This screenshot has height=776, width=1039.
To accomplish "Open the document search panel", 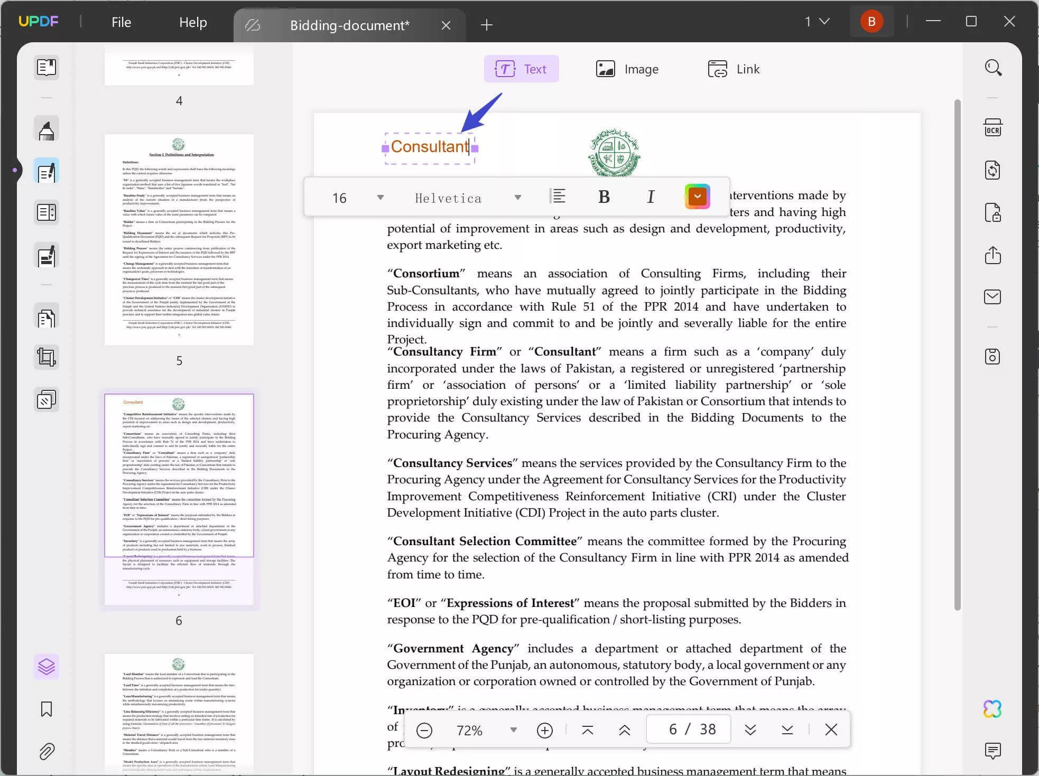I will pyautogui.click(x=994, y=68).
